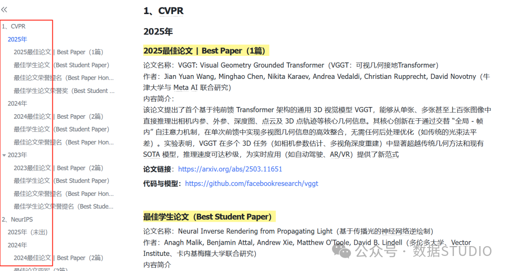Viewport: 508px width, 271px height.
Task: Click the "1、CVPR" heading in the document
Action: pyautogui.click(x=163, y=11)
